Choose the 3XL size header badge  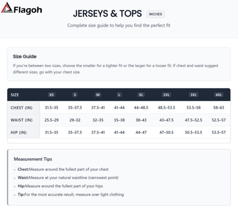pos(194,95)
